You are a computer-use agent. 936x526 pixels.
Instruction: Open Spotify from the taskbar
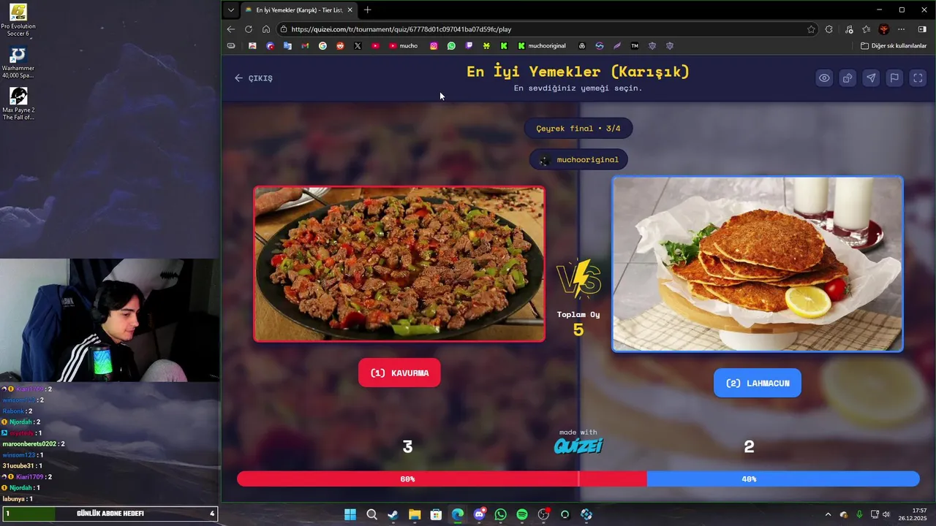click(x=522, y=514)
